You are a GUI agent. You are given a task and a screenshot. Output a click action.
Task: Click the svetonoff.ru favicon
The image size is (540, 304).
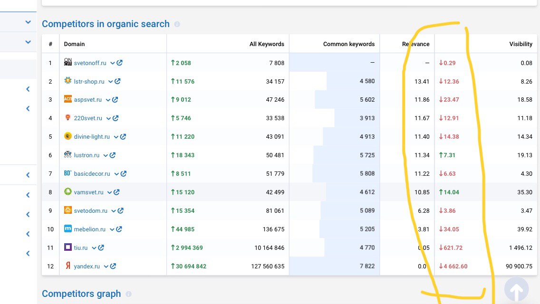68,62
